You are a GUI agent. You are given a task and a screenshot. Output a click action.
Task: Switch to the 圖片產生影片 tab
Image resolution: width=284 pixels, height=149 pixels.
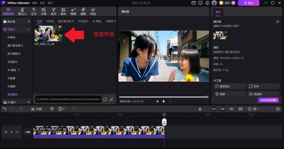point(66,21)
